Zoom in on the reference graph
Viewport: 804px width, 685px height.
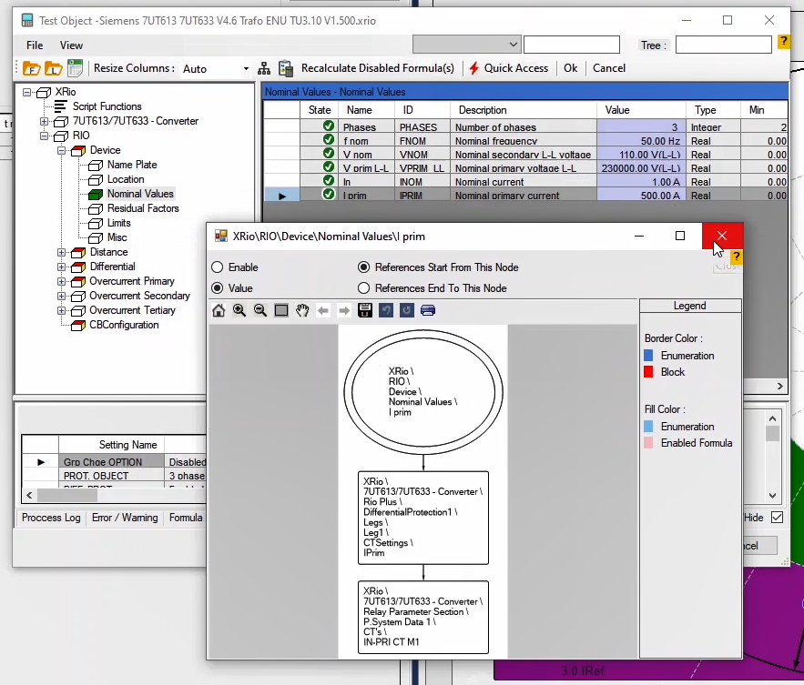(239, 311)
